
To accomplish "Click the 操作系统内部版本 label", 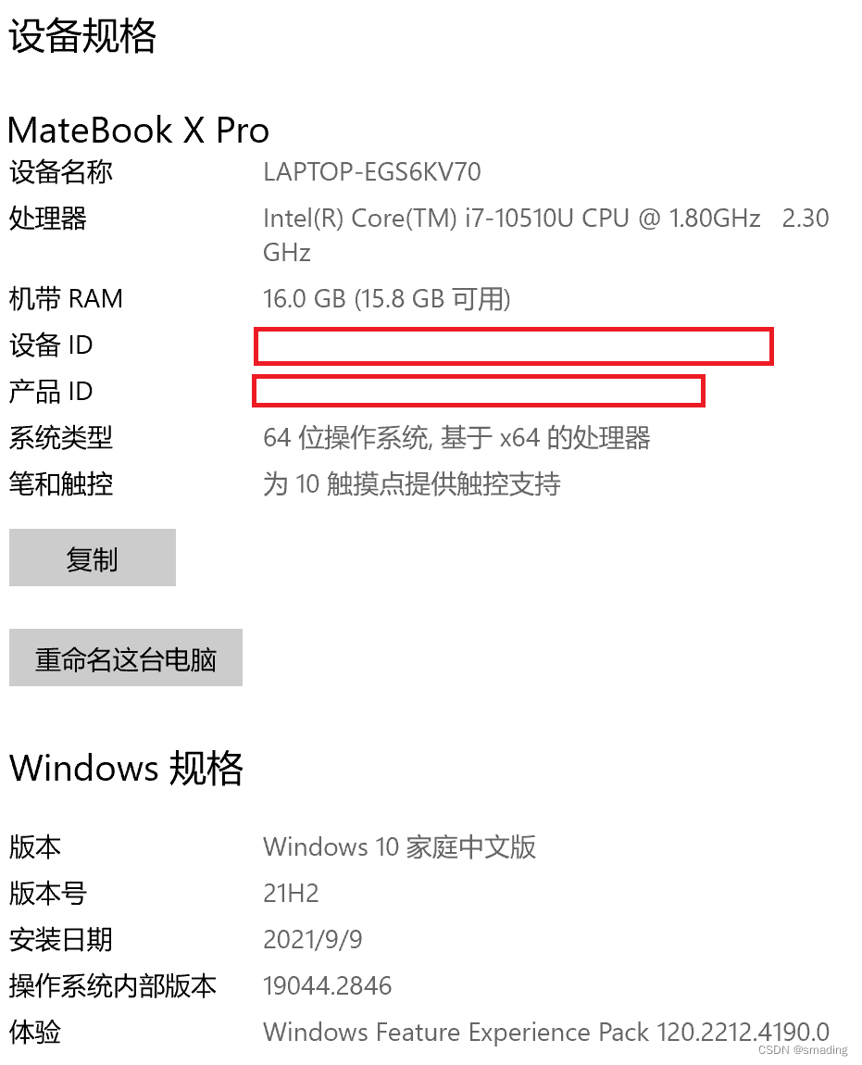I will [113, 986].
